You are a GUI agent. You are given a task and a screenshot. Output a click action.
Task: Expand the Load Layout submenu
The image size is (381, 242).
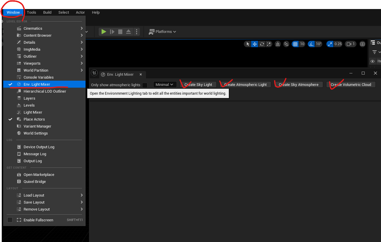click(x=44, y=195)
